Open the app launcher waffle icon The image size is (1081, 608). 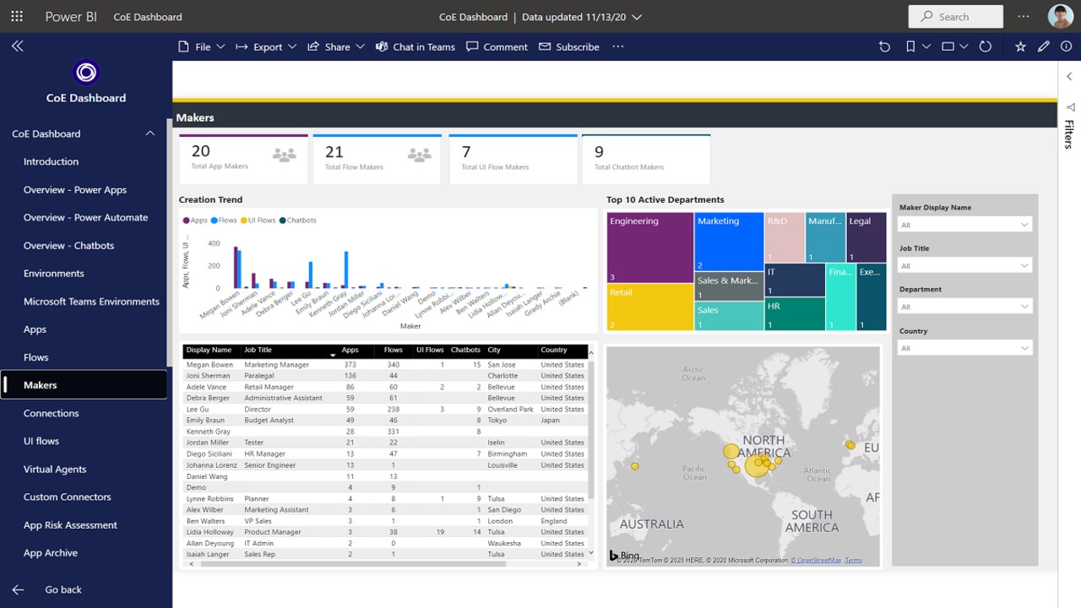pyautogui.click(x=17, y=16)
